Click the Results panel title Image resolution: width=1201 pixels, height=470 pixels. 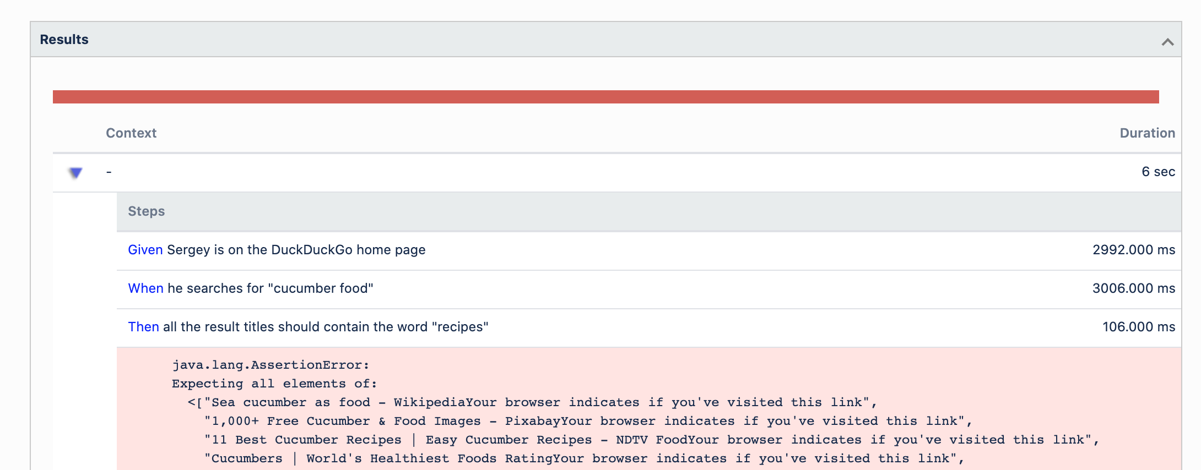64,40
